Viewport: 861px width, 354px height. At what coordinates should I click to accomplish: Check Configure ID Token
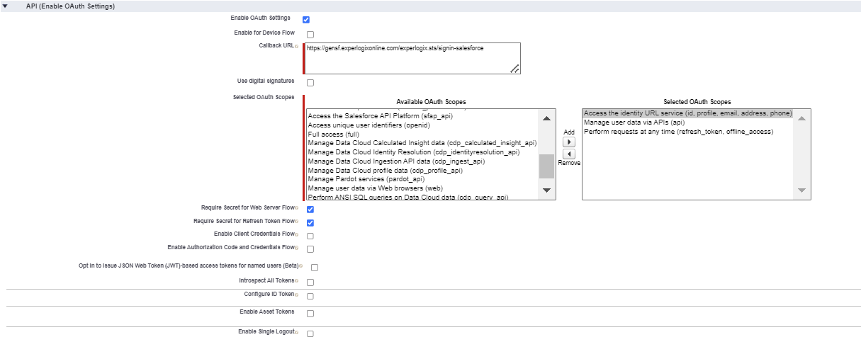pos(310,296)
